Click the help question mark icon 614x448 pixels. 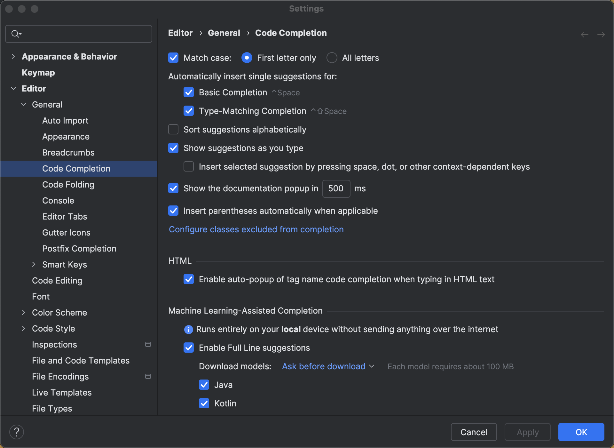click(17, 432)
